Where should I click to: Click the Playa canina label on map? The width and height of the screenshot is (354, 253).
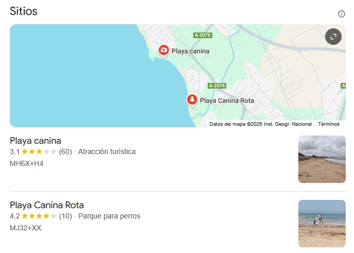coord(191,50)
